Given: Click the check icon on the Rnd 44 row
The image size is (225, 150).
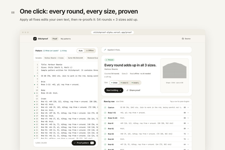Looking at the screenshot, I should pyautogui.click(x=105, y=139).
